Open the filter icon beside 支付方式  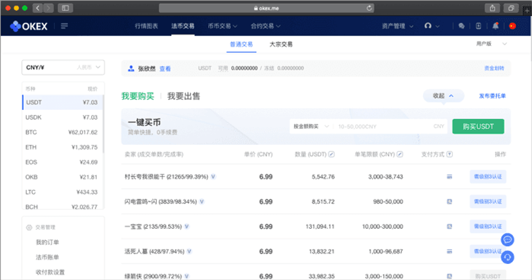(449, 154)
